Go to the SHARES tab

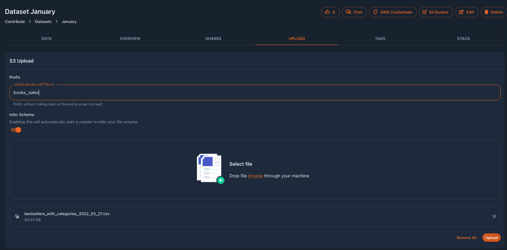213,39
